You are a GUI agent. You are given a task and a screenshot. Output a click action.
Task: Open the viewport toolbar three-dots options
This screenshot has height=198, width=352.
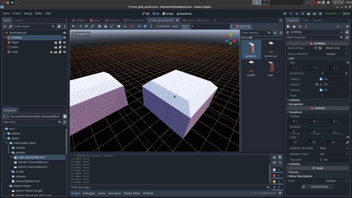pos(151,26)
